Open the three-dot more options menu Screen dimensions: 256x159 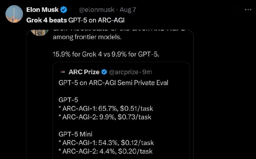coord(248,10)
